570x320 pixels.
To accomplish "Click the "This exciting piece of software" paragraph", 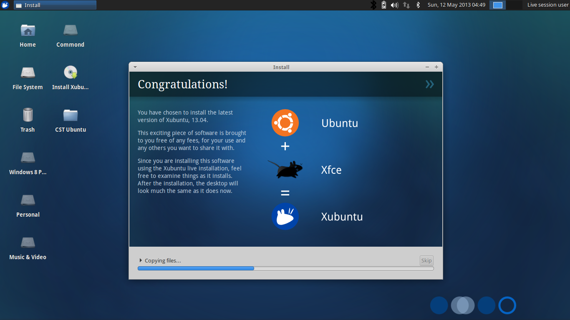I will (x=192, y=140).
